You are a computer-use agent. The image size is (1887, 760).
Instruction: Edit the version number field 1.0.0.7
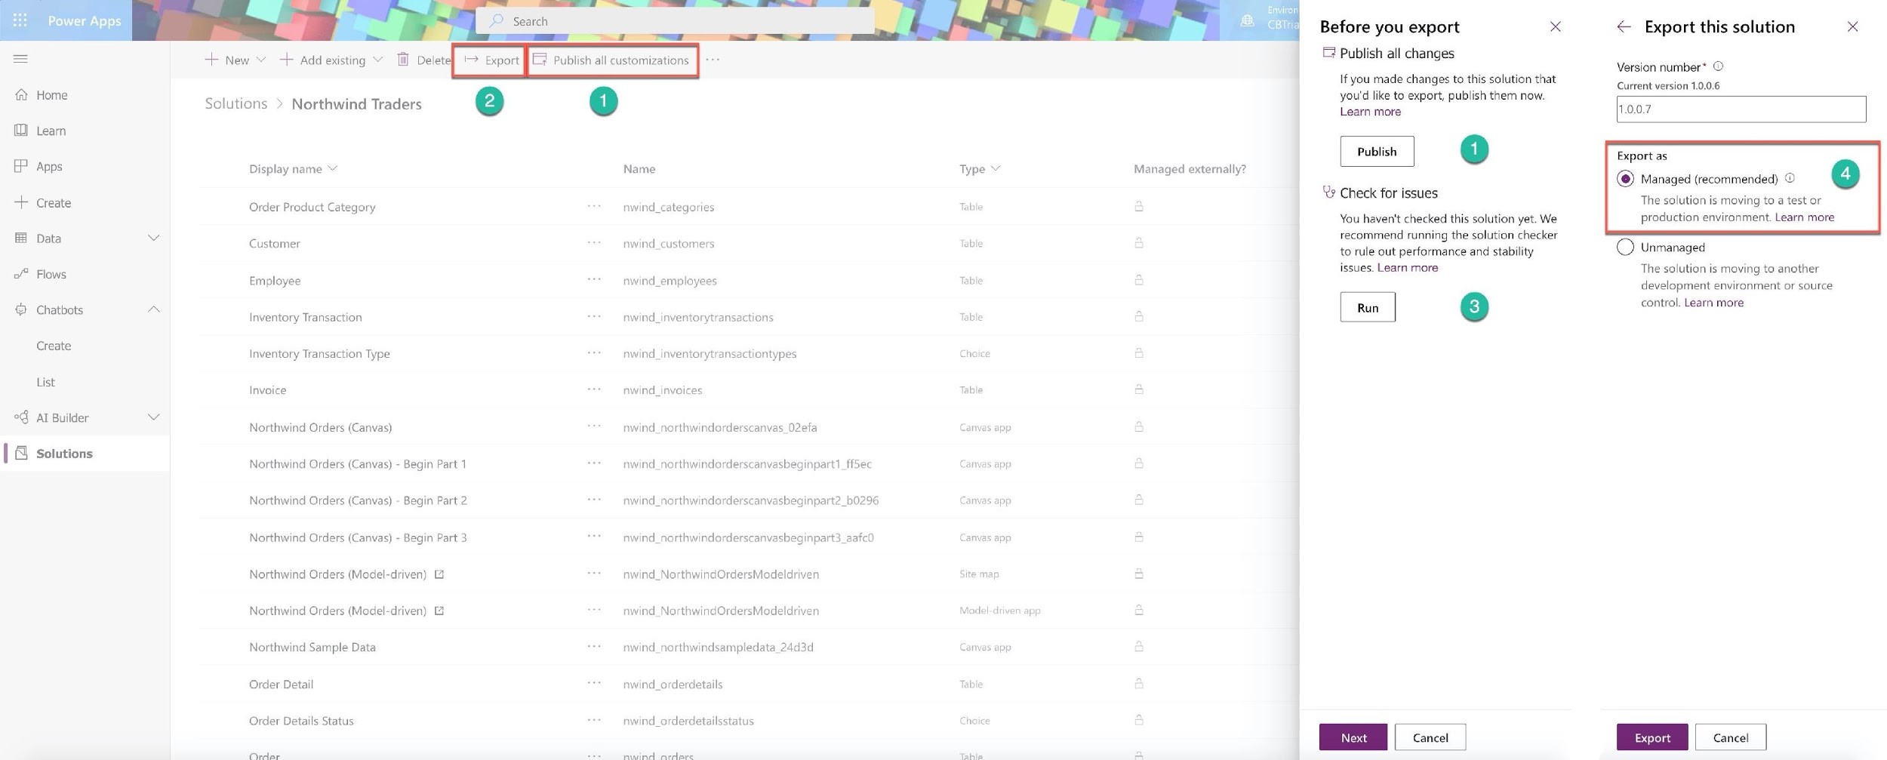pyautogui.click(x=1741, y=109)
